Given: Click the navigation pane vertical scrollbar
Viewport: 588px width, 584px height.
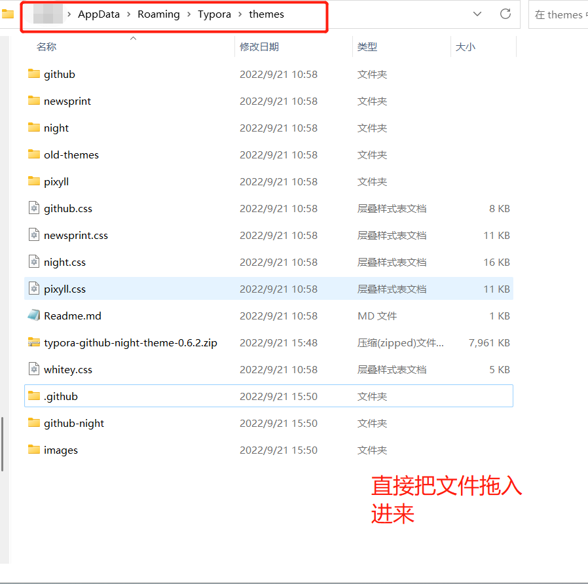Looking at the screenshot, I should [x=2, y=444].
